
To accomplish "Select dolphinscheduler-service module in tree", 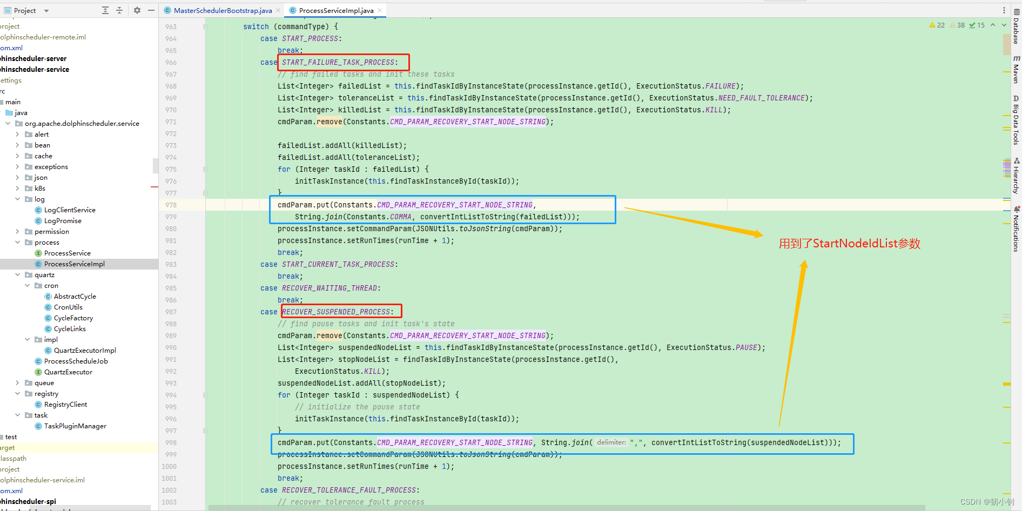I will pos(35,70).
